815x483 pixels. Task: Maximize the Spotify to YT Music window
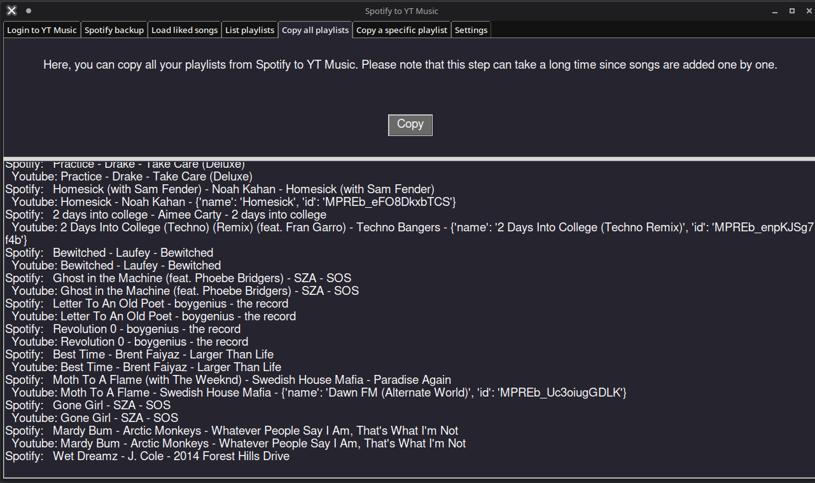pos(792,11)
